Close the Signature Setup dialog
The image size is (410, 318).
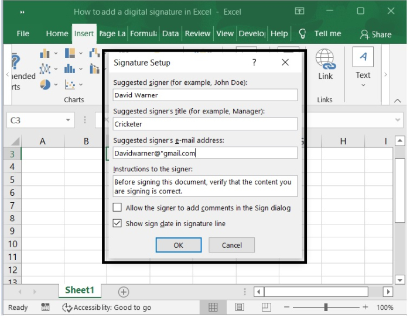pyautogui.click(x=285, y=63)
